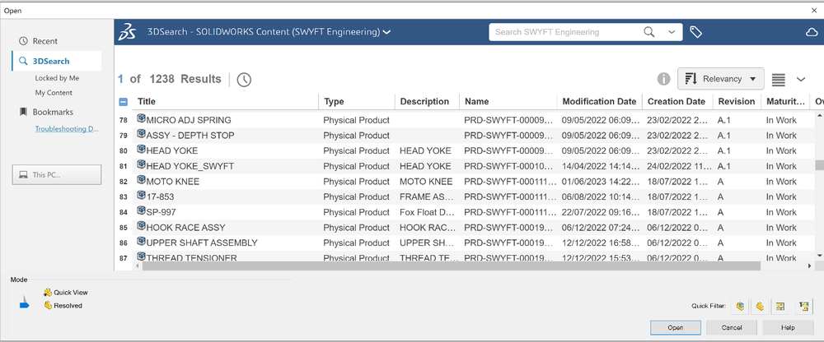Close the Open dialog

point(815,11)
